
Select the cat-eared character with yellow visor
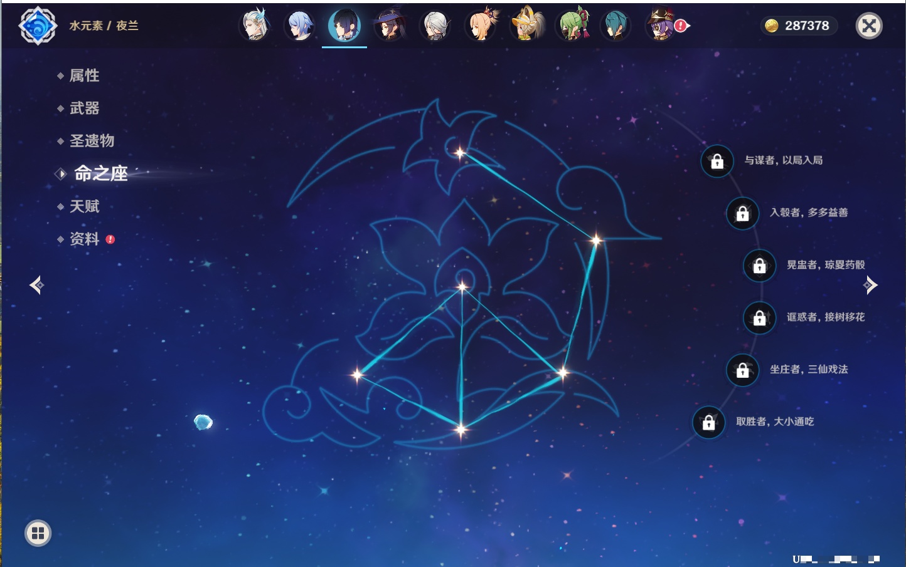coord(526,25)
